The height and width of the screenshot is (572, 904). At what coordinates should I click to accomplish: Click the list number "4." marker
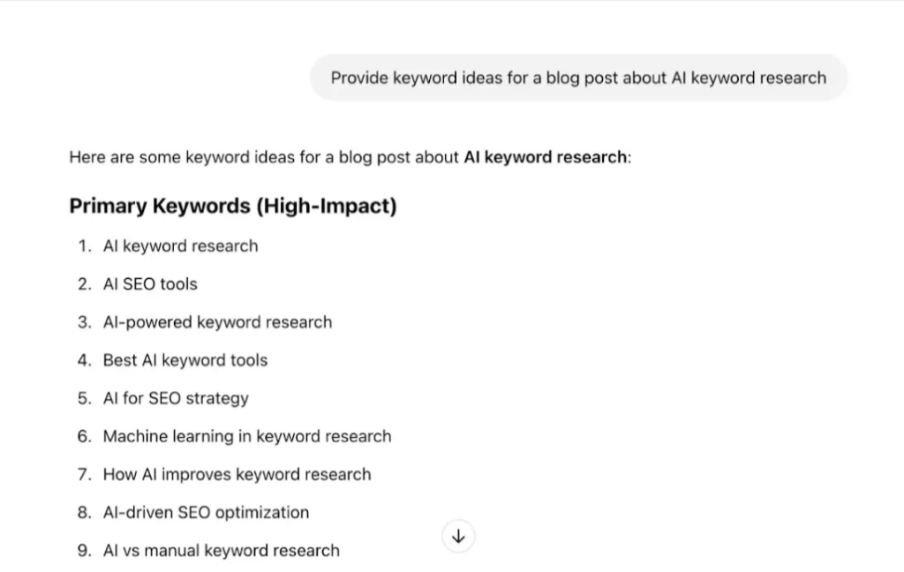84,360
